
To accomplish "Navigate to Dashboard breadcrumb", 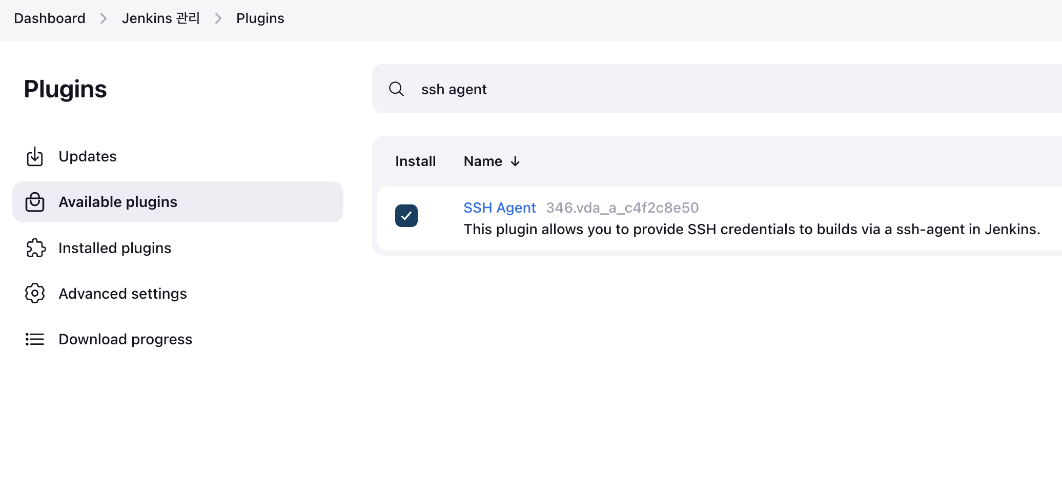I will 50,18.
